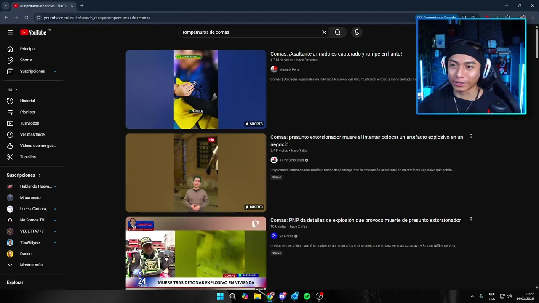Expand the Suscripciones heading chevron
Viewport: 539px width, 303px height.
[x=40, y=175]
